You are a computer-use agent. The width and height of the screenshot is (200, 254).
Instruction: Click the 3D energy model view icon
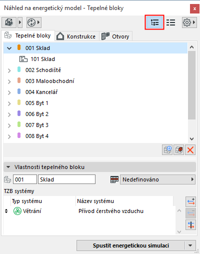9,22
